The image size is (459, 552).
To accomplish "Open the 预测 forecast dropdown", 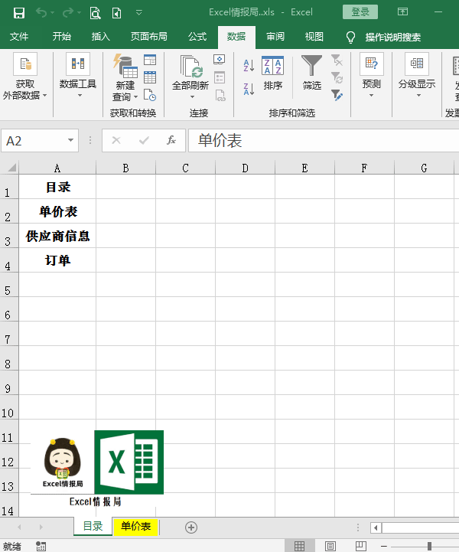I will click(x=372, y=76).
